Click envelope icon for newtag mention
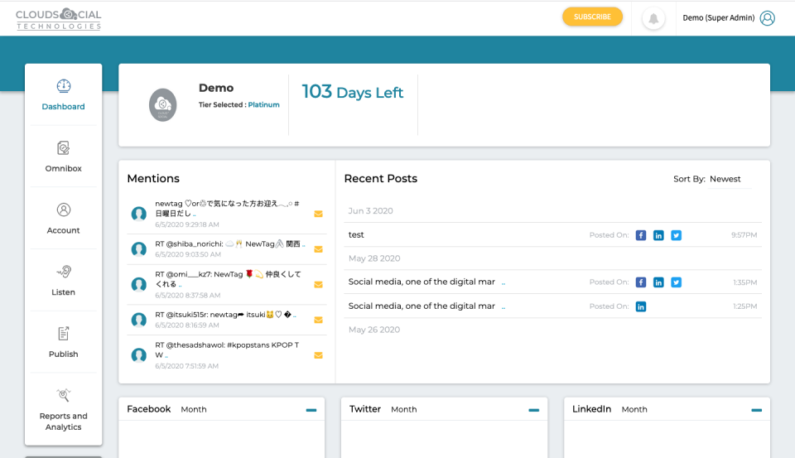Screen dimensions: 795x458 click(x=318, y=214)
